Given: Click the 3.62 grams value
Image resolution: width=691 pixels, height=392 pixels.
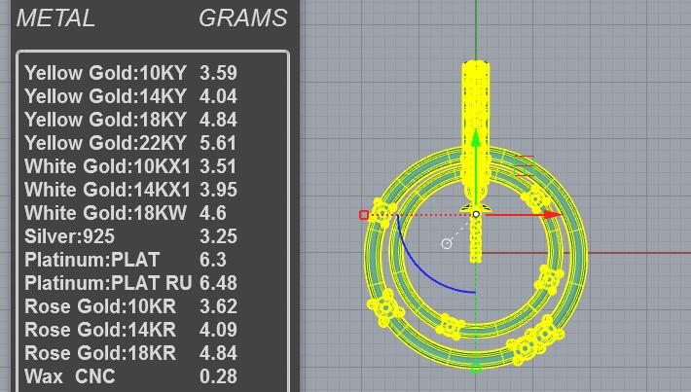Looking at the screenshot, I should 219,306.
